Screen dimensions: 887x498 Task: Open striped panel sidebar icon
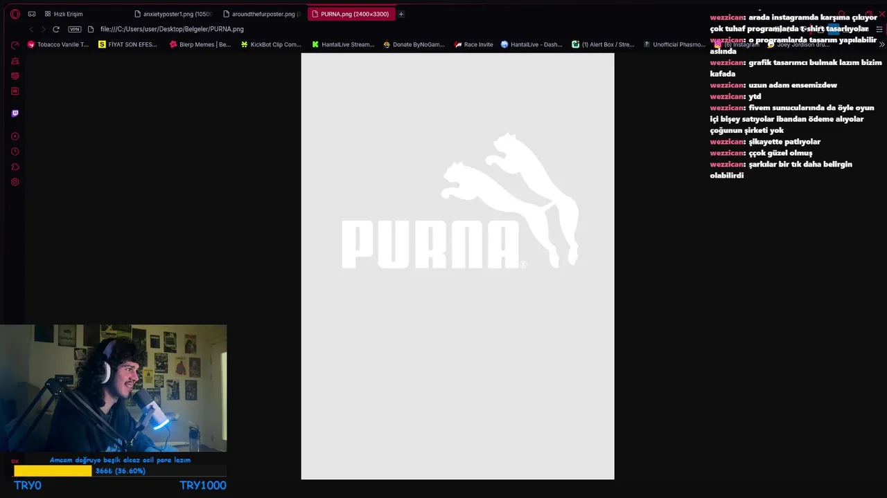[15, 76]
